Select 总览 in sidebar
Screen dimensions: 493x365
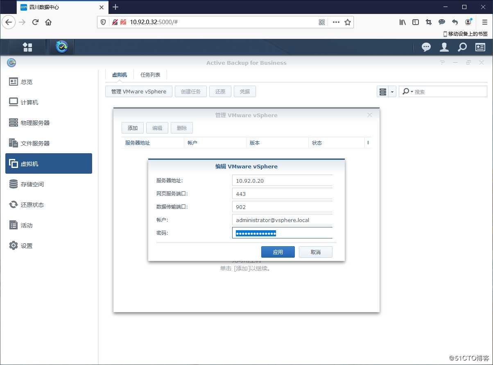49,82
